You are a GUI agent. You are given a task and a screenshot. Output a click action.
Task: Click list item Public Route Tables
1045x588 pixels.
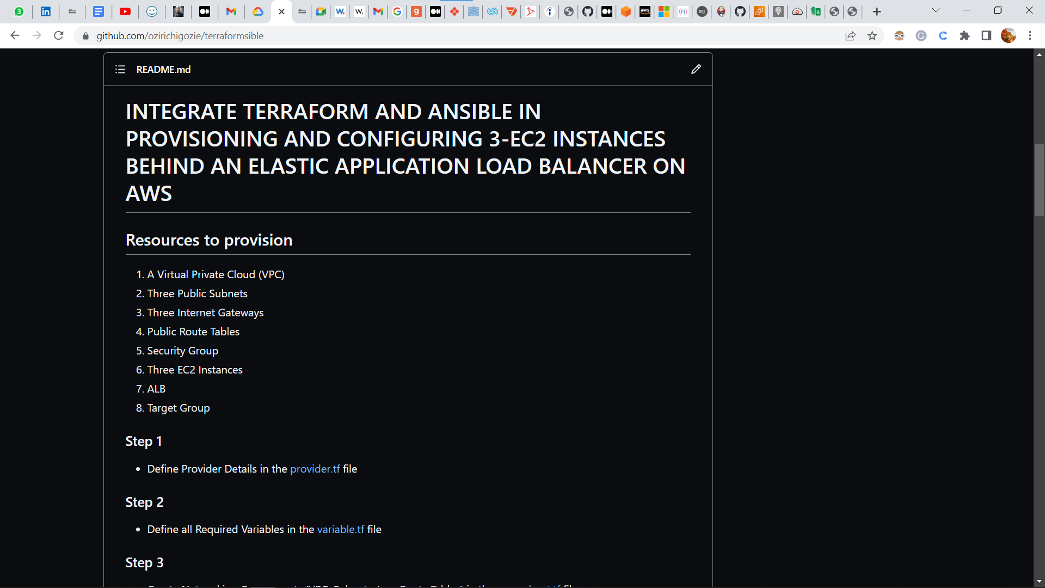[x=193, y=332]
